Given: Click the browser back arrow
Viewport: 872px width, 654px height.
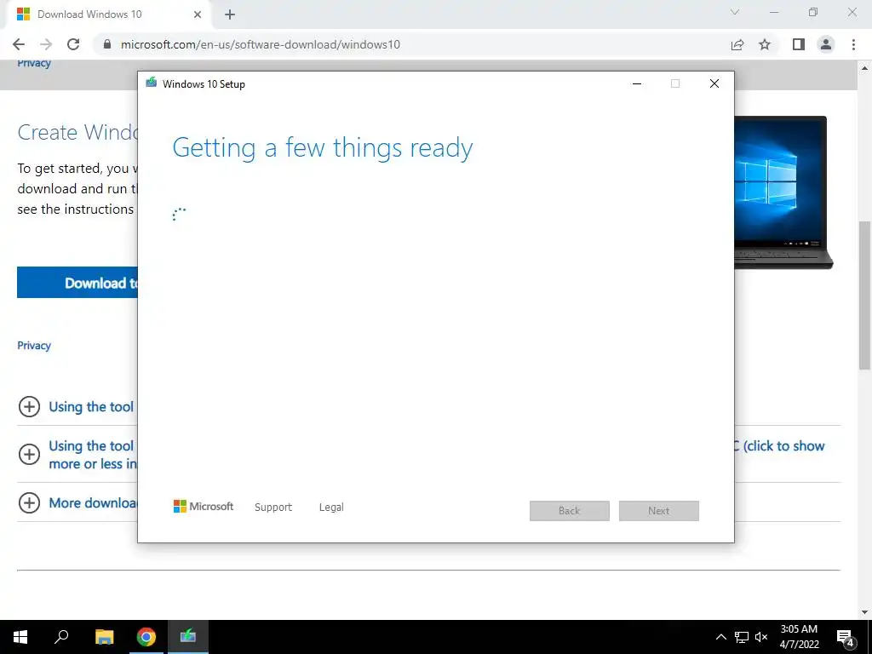Looking at the screenshot, I should (x=19, y=44).
